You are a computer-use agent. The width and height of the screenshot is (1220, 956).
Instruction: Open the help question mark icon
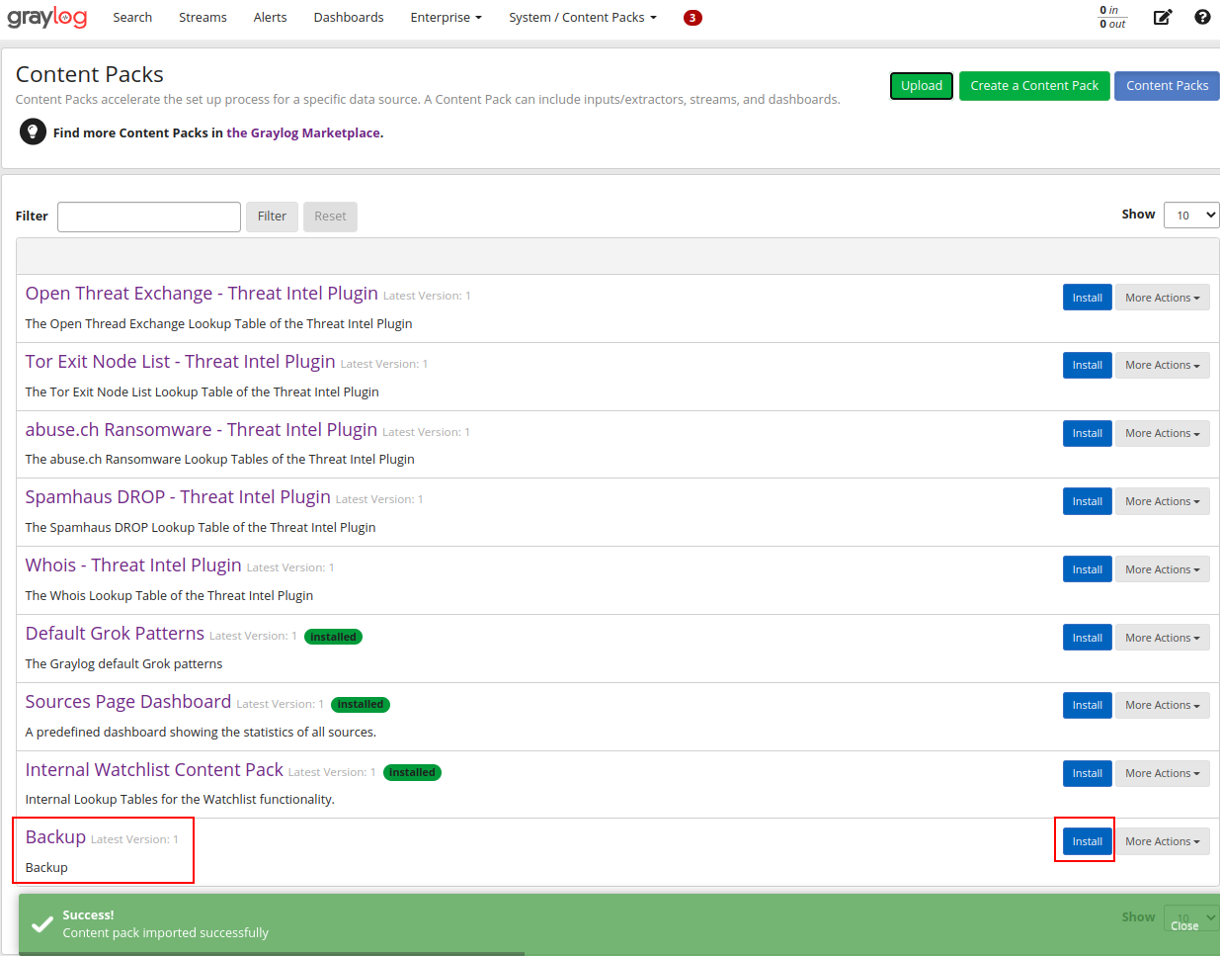pos(1202,17)
